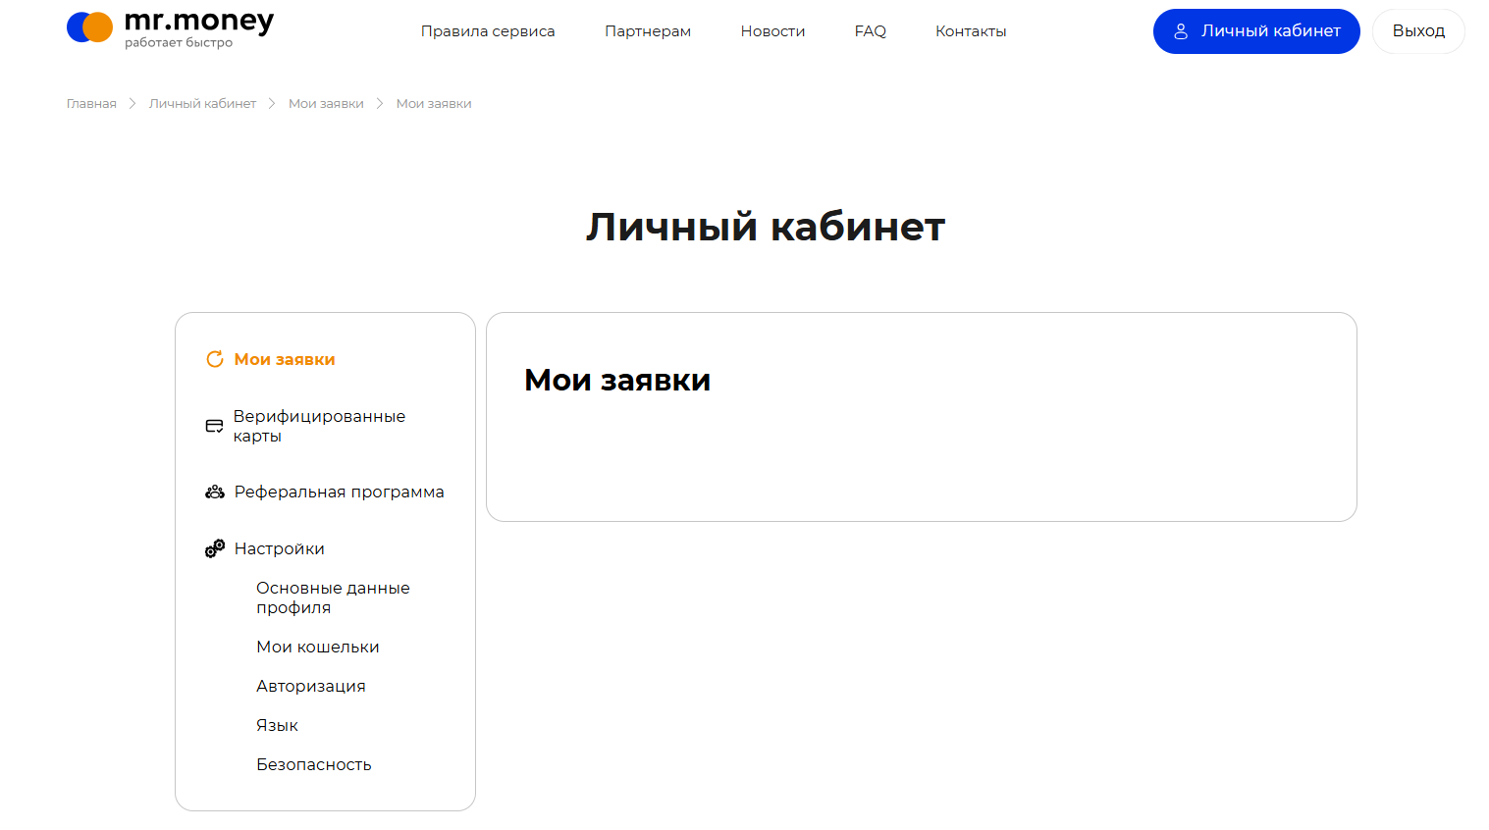Click the blue Личный кабинет button
Screen dimensions: 1489x830
(x=1256, y=31)
